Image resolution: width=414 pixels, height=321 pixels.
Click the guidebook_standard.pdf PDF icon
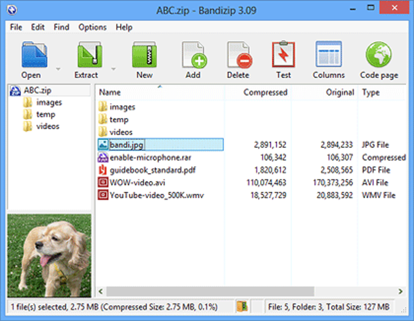click(103, 170)
